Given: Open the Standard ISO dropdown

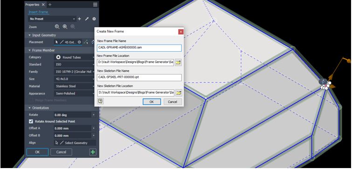Looking at the screenshot, I should [74, 65].
